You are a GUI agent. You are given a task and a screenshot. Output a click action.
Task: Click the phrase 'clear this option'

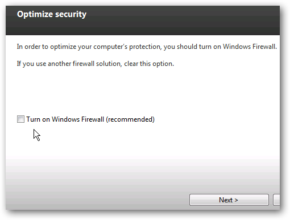pos(149,64)
